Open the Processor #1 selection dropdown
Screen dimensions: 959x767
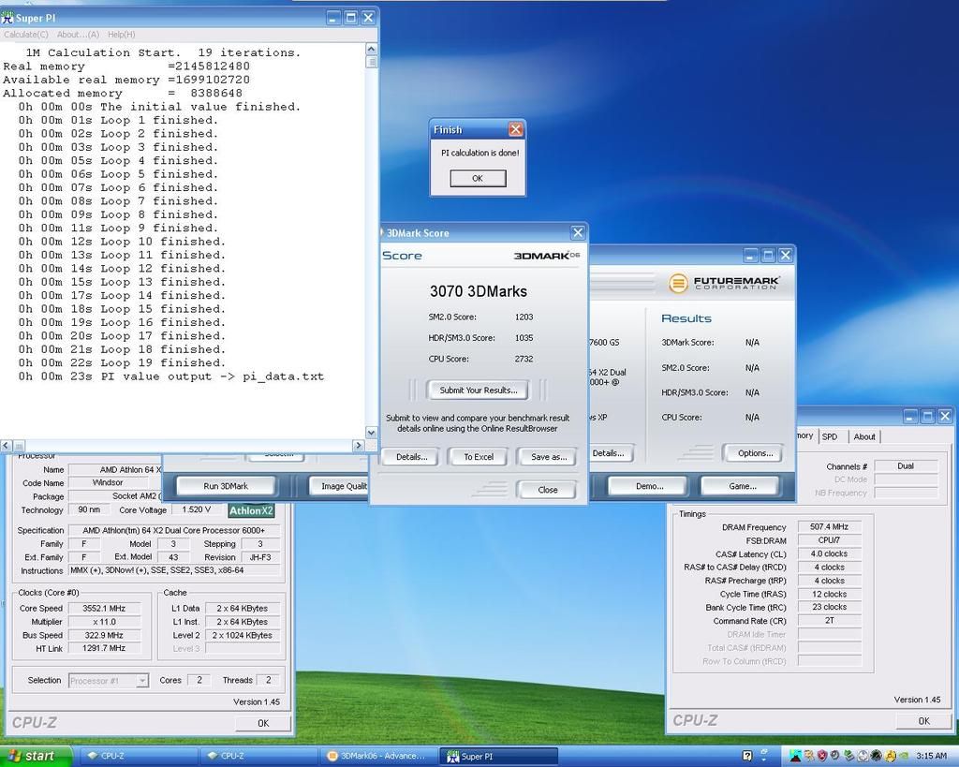coord(109,680)
